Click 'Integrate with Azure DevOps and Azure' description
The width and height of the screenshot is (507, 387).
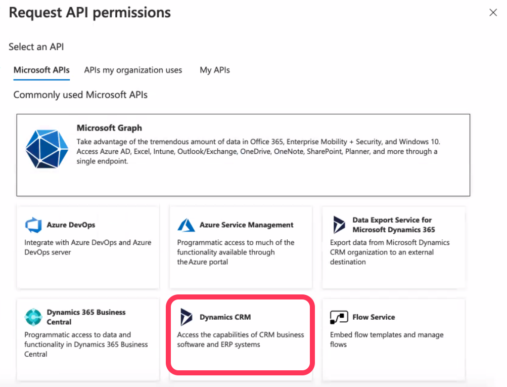point(87,247)
